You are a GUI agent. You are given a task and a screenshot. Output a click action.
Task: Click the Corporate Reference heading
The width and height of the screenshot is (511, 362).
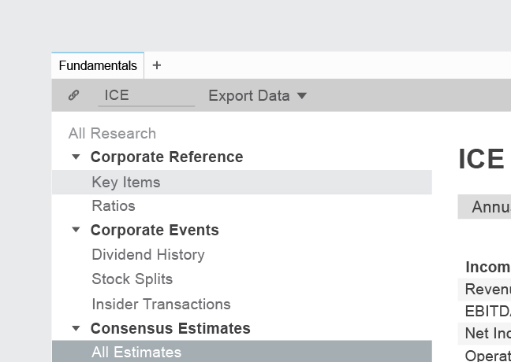click(166, 157)
